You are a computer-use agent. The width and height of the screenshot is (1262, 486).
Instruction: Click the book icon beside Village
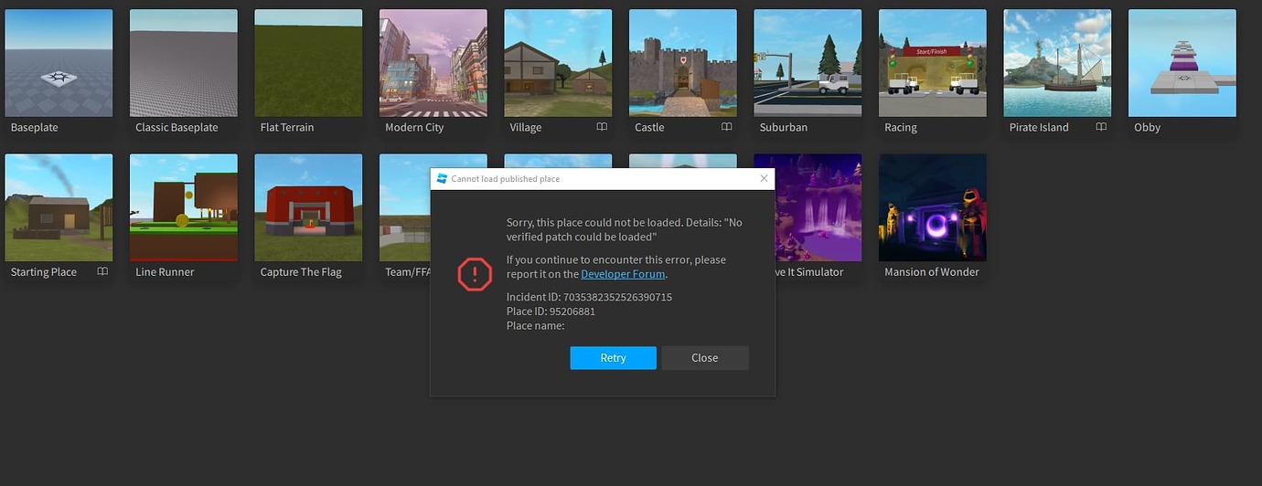[602, 127]
